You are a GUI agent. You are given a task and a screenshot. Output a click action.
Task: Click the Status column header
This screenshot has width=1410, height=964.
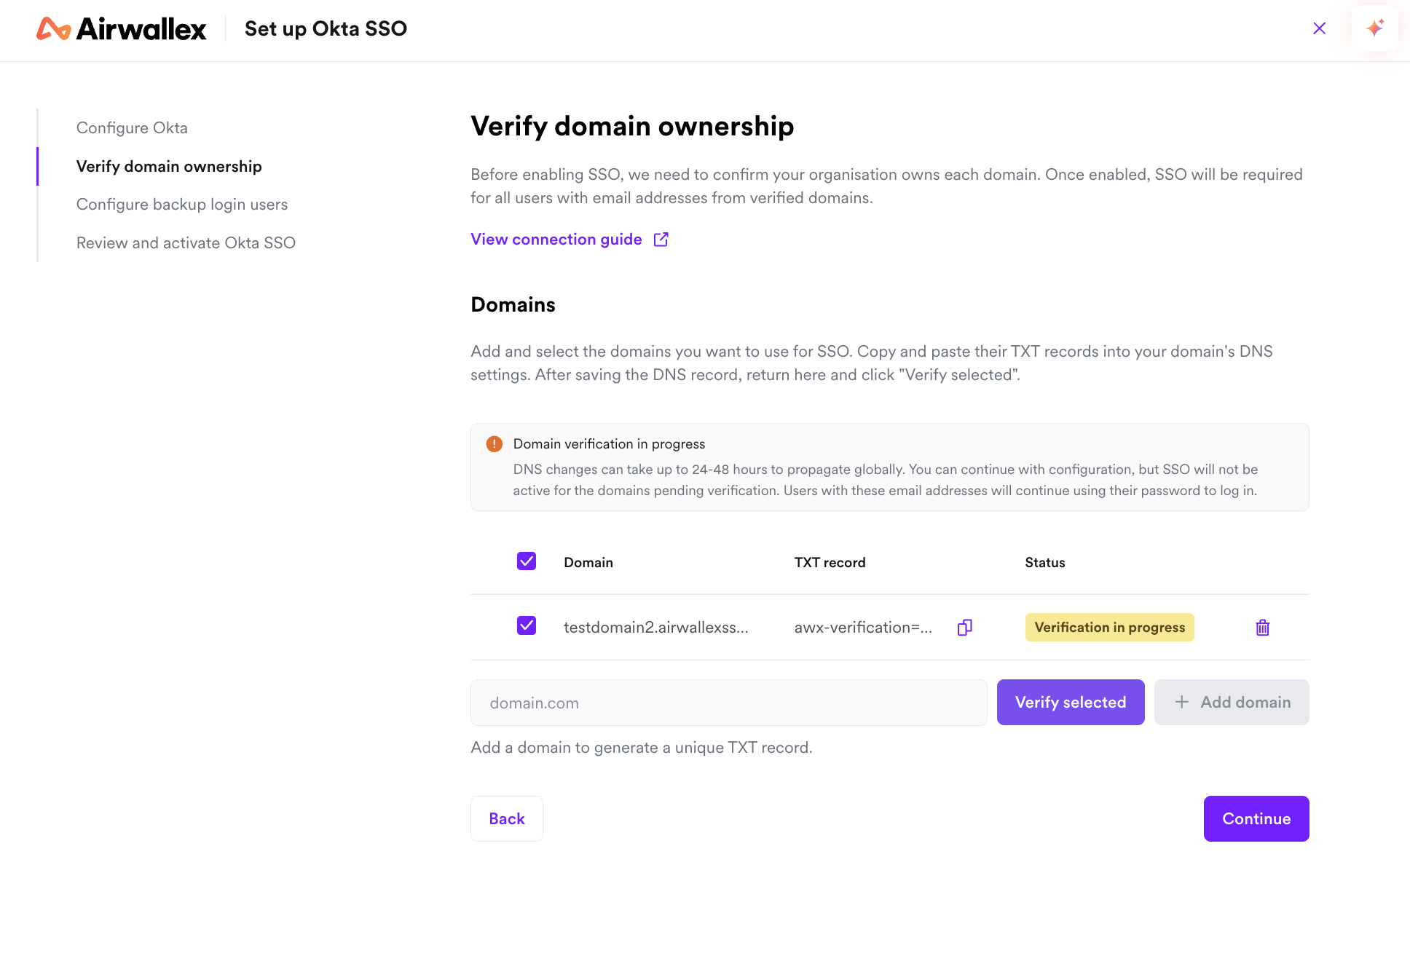tap(1045, 563)
